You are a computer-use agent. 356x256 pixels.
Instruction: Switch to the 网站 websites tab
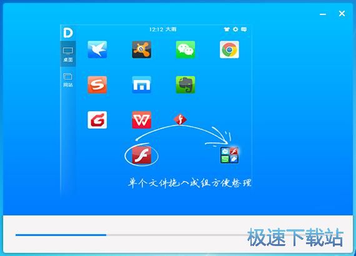pyautogui.click(x=68, y=80)
